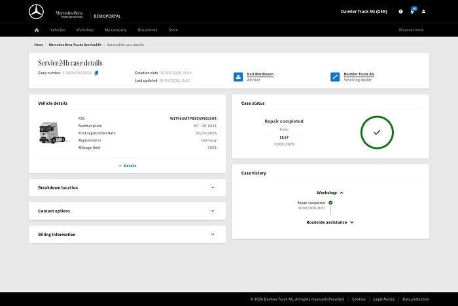
Task: Open the Vehicles menu
Action: click(x=58, y=30)
